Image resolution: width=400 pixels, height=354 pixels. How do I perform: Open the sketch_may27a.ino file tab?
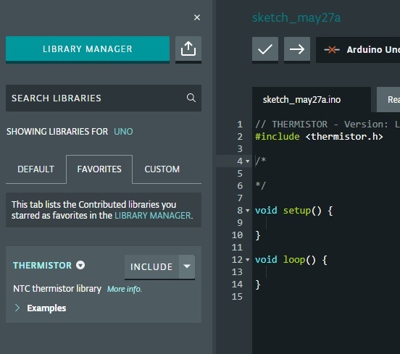coord(301,100)
